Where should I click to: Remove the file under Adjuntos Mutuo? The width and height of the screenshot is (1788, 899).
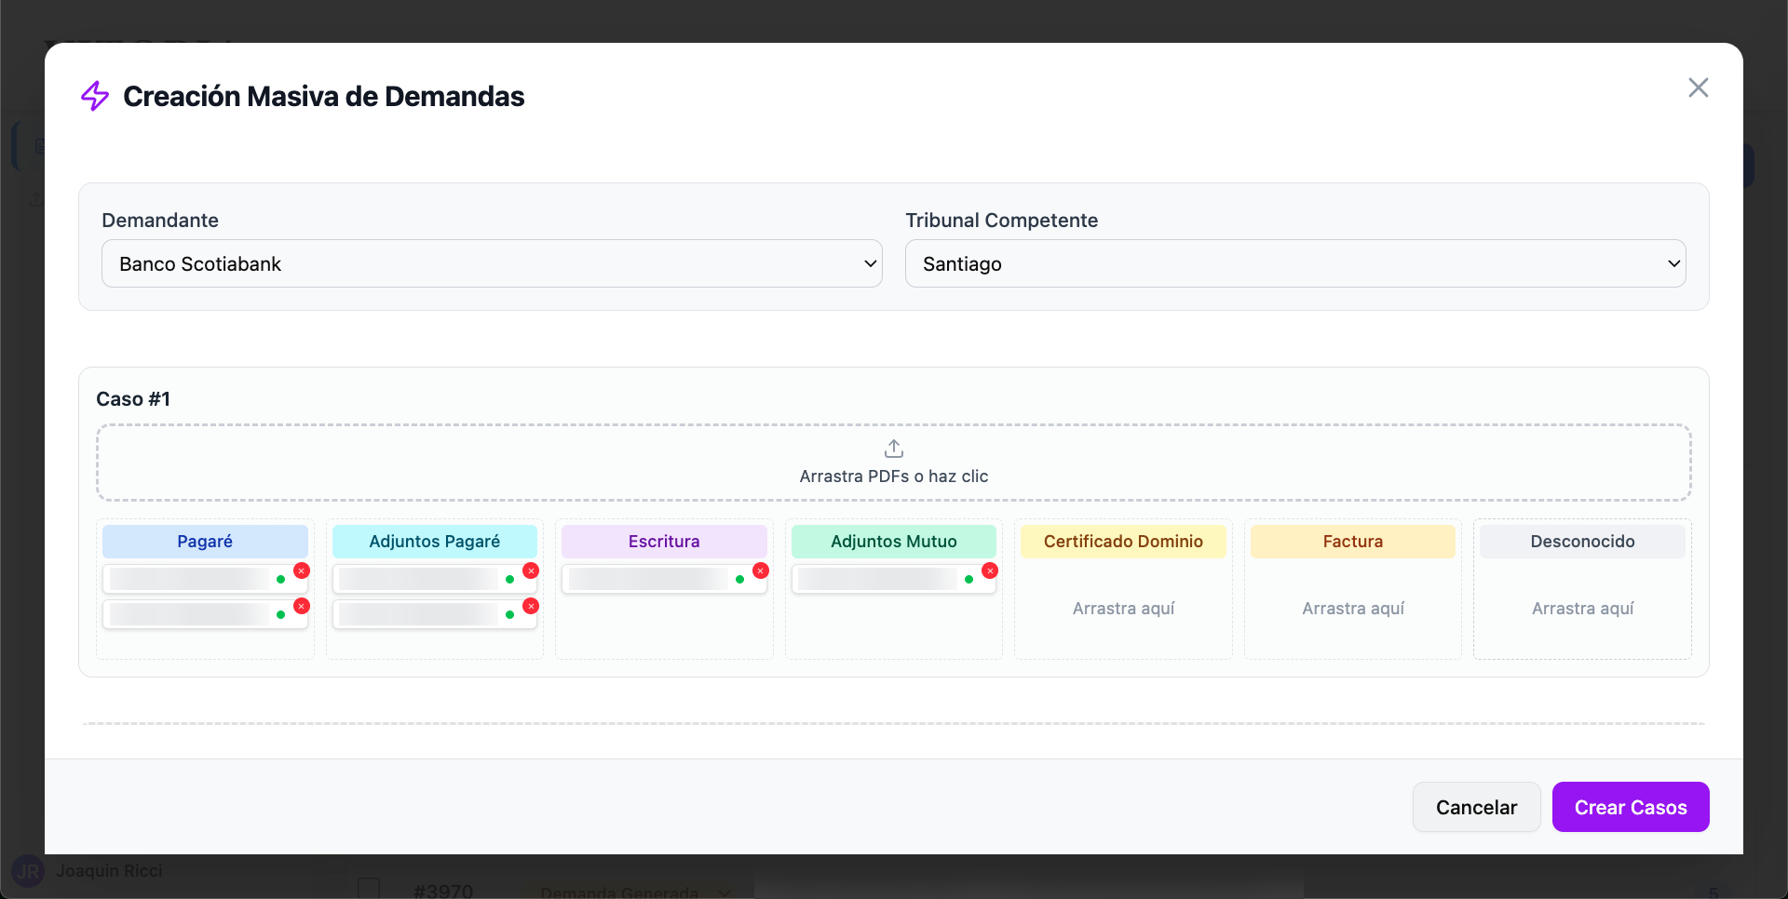(990, 570)
